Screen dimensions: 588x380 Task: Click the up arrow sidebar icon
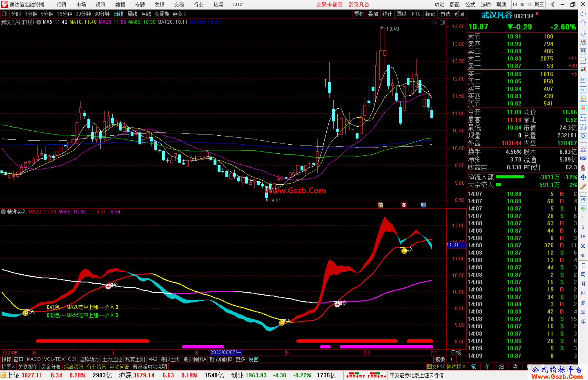click(583, 23)
